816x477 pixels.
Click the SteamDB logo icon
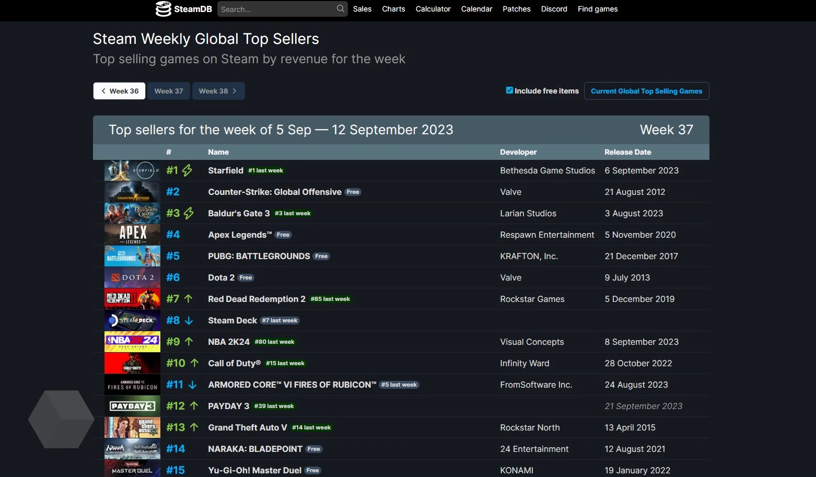[x=163, y=9]
